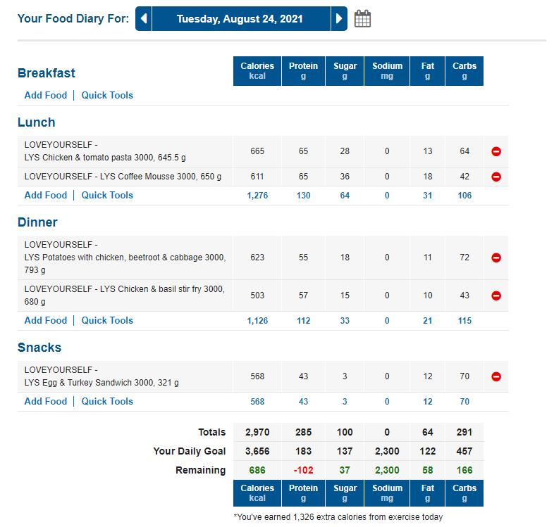Add Food to Breakfast
Screen dimensions: 554x527
coord(46,95)
